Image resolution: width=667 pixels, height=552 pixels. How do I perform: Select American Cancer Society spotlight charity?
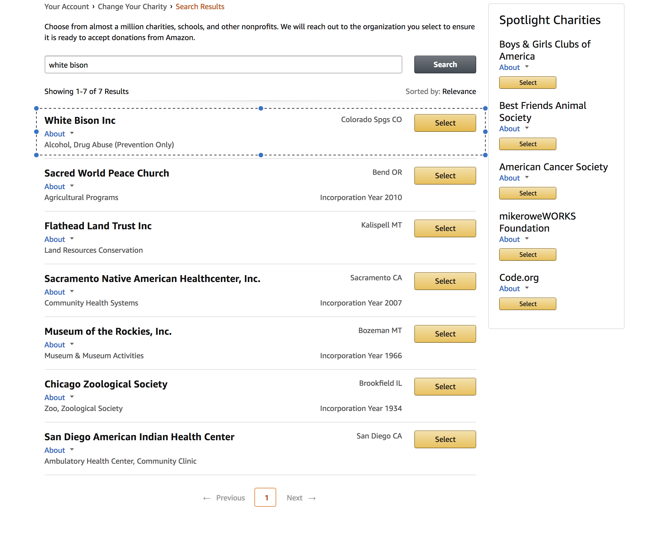(527, 193)
